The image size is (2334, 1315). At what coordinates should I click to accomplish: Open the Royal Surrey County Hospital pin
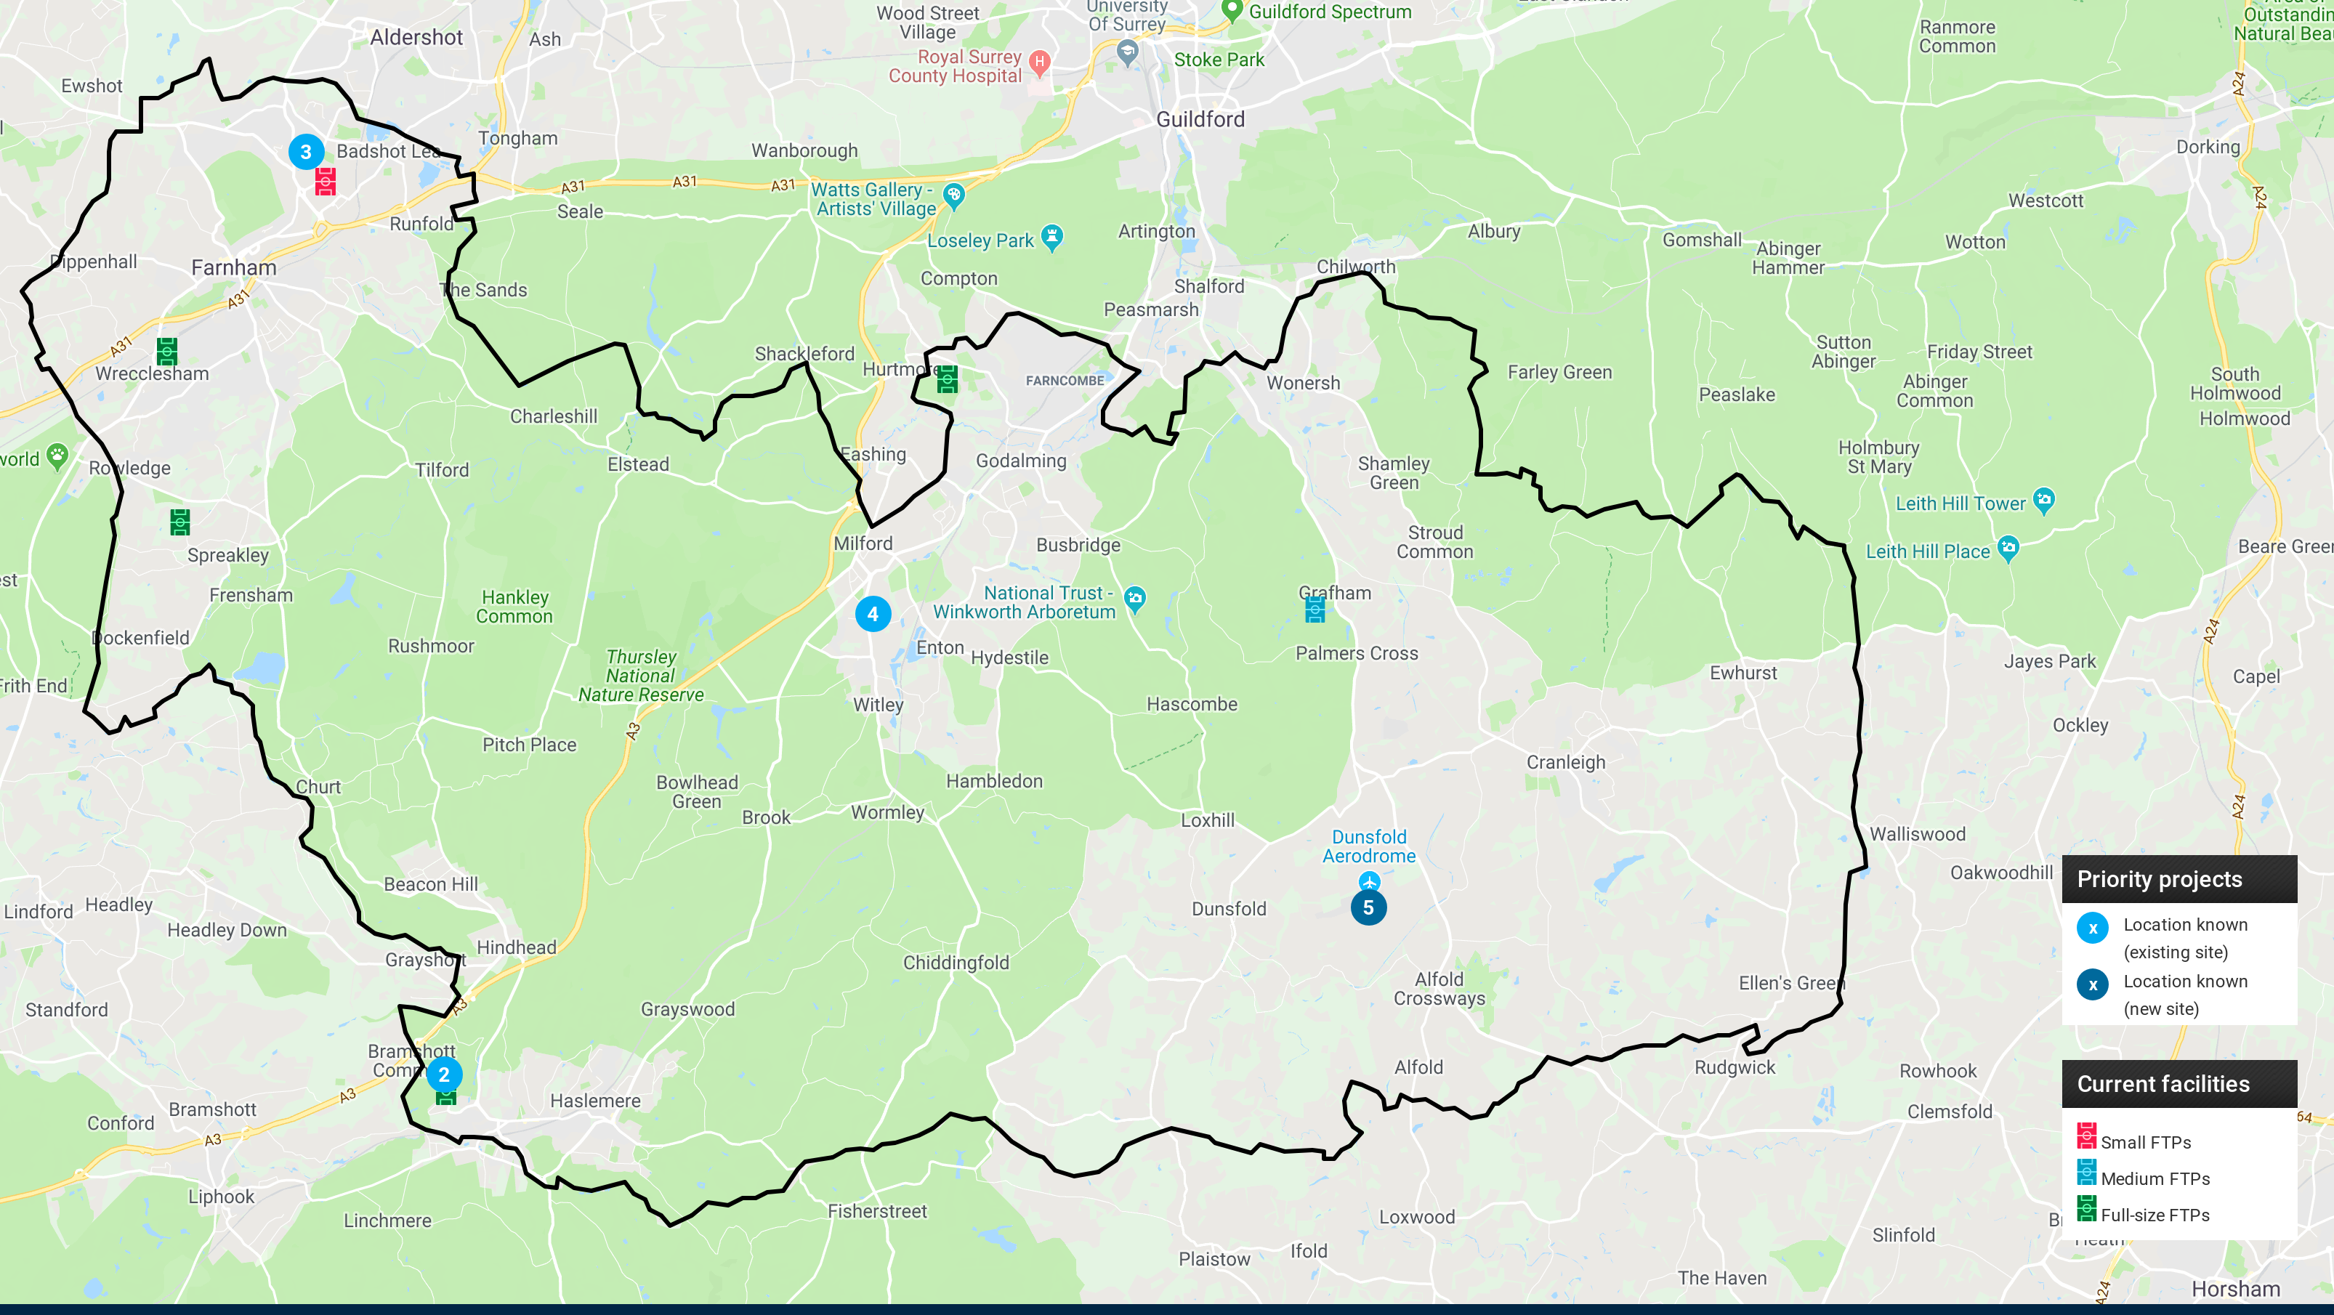point(1040,63)
